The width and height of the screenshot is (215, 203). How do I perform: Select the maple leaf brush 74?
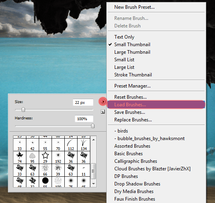coord(20,157)
